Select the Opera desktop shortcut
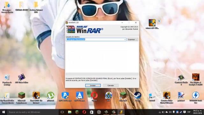This screenshot has width=204, height=115. 94,96
